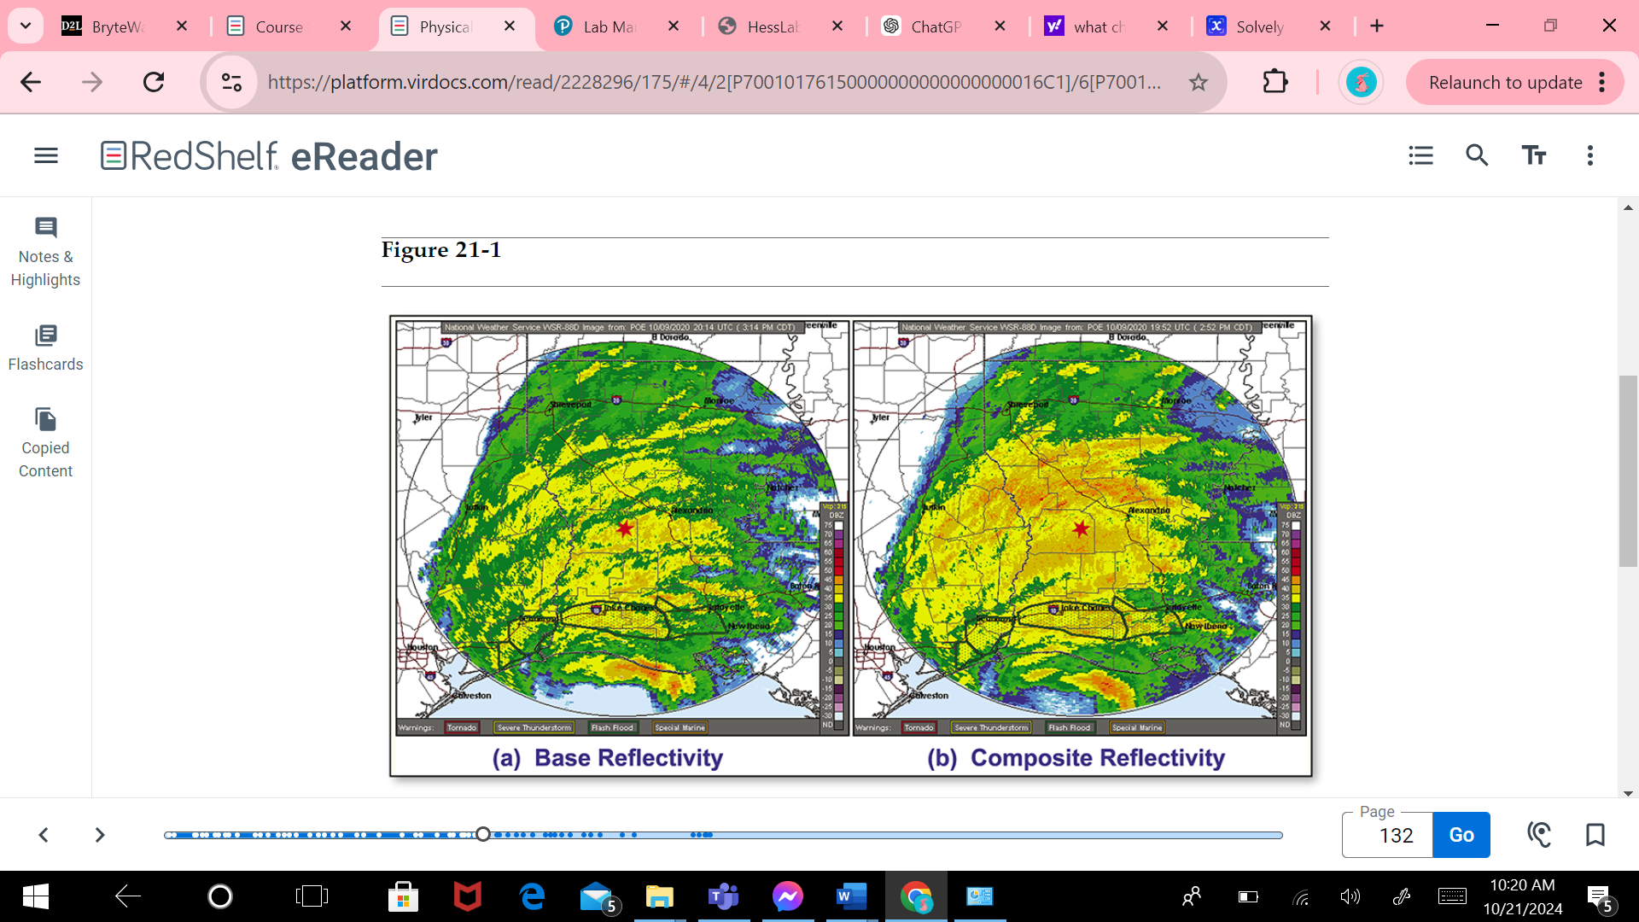Image resolution: width=1639 pixels, height=922 pixels.
Task: Click the Bookmark icon
Action: (x=1595, y=835)
